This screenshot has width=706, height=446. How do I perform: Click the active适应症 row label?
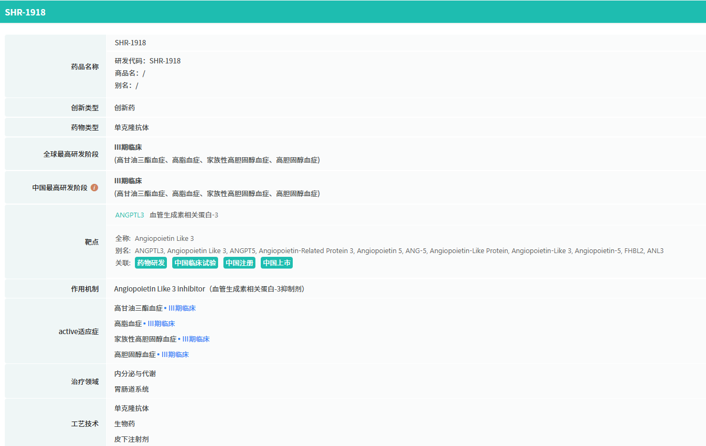78,331
